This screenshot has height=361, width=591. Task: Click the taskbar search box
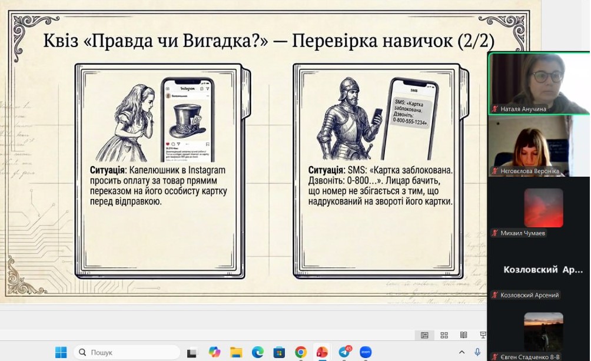[127, 352]
